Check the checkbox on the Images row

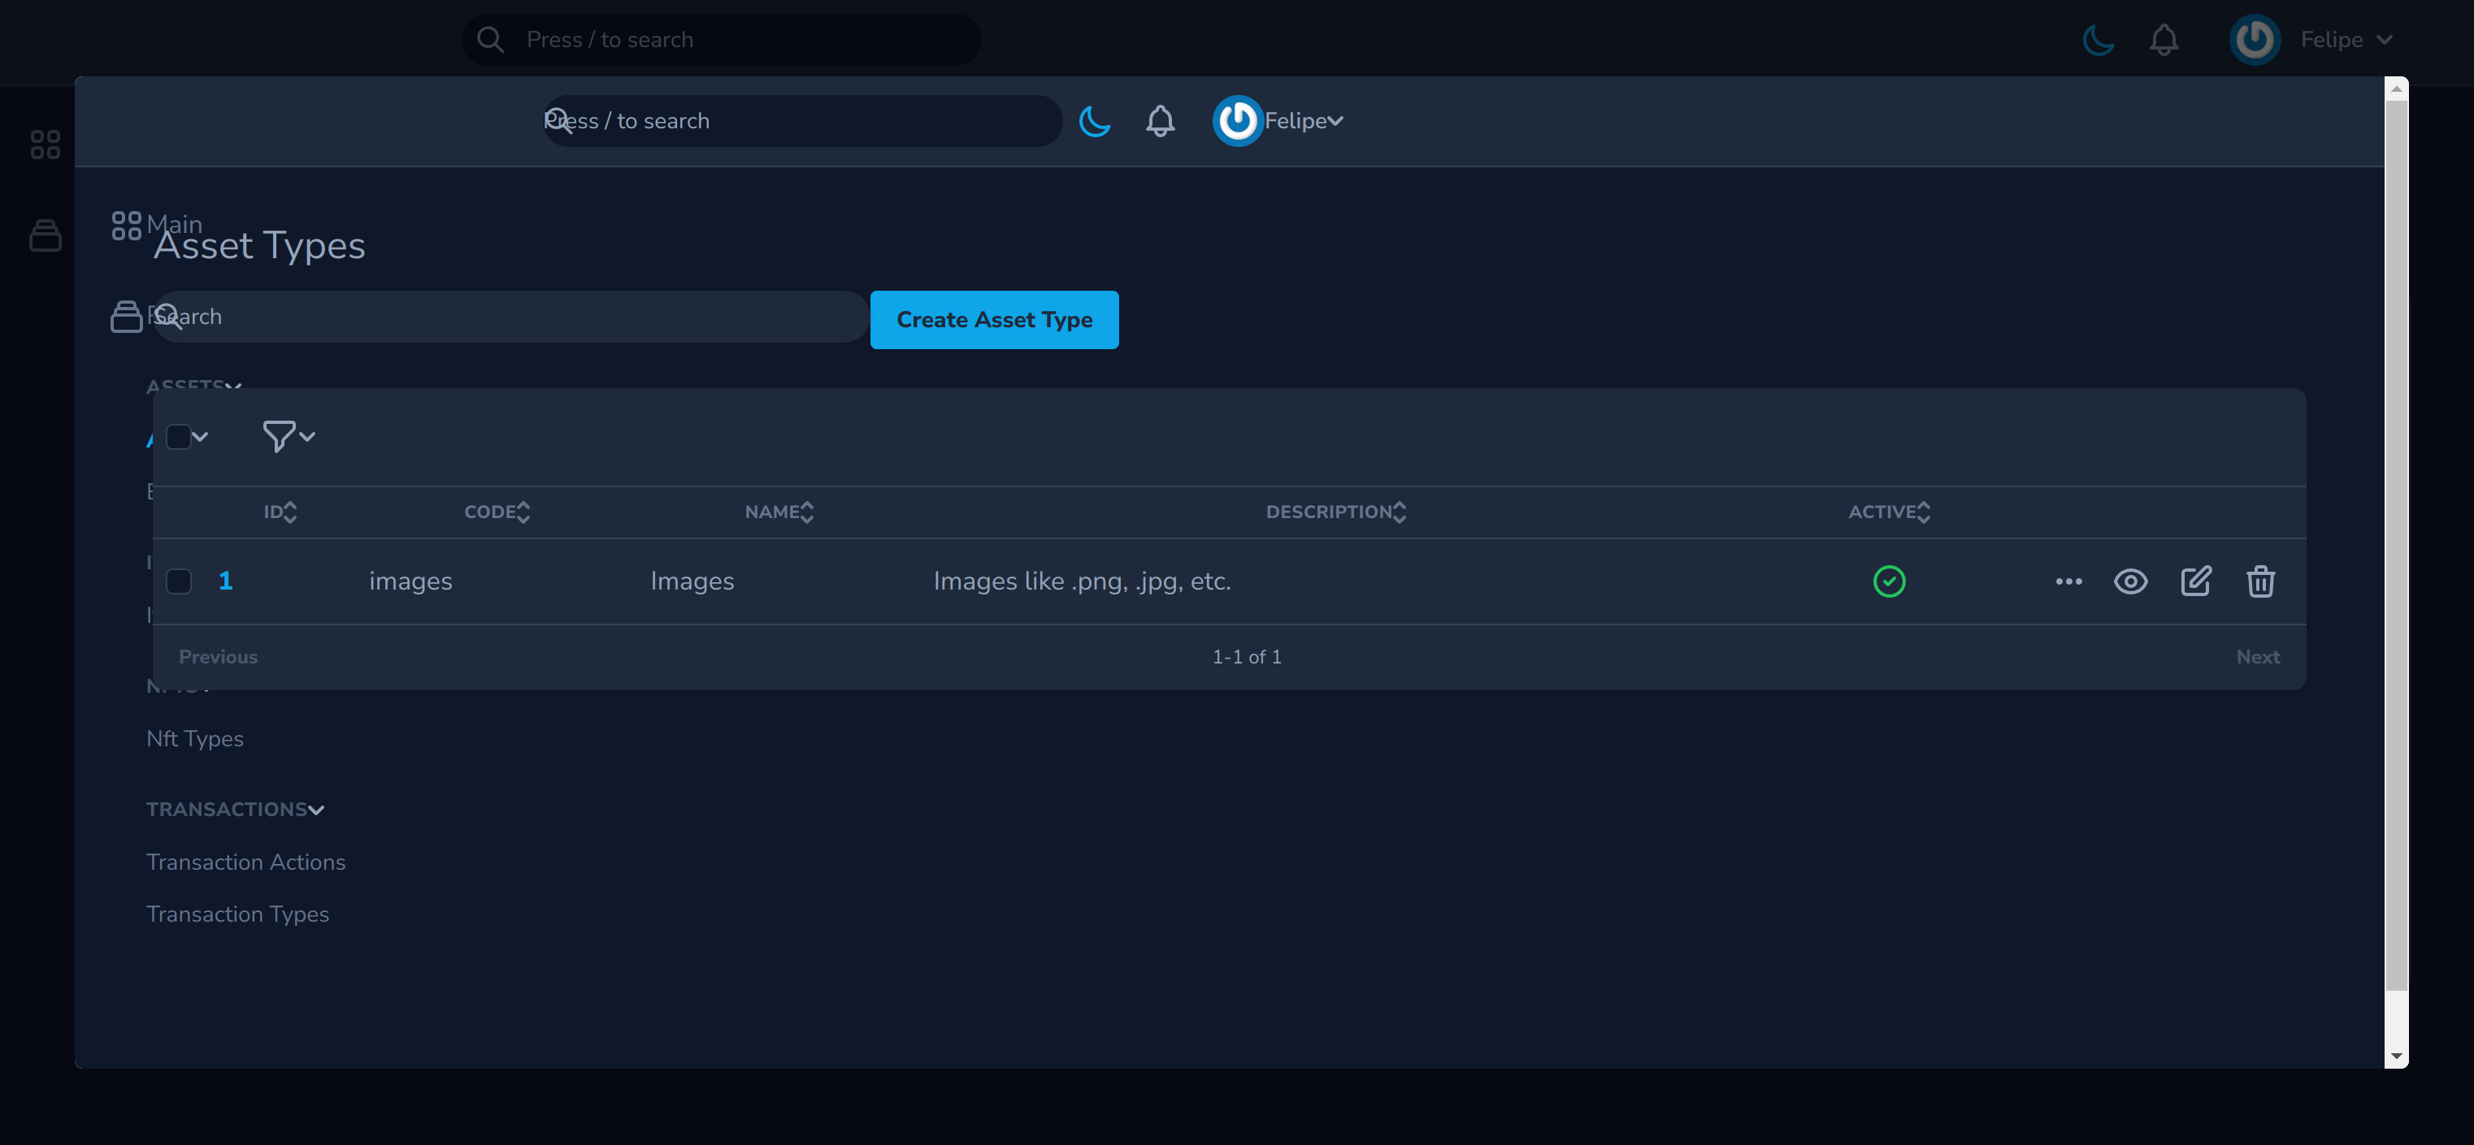[179, 581]
